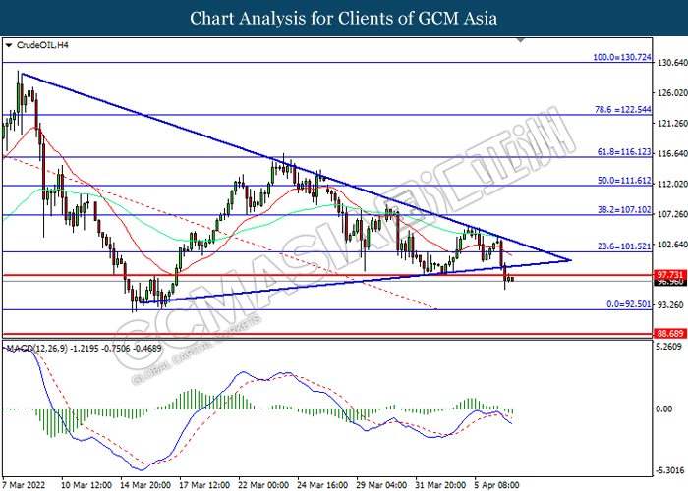Click the chart shift marker triangle at top
This screenshot has height=491, width=688.
coord(521,40)
